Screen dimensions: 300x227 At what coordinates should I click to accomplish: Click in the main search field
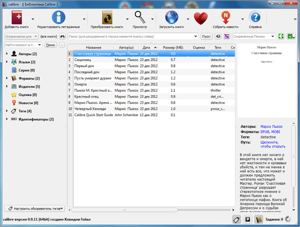[132, 36]
